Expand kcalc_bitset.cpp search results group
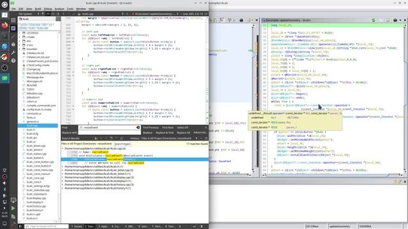Viewport: 408px width, 229px height. (x=62, y=170)
